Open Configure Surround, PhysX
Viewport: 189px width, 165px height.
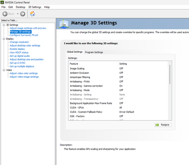24,35
